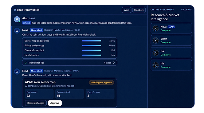Open the Members tab
The height and width of the screenshot is (113, 204).
(139, 10)
